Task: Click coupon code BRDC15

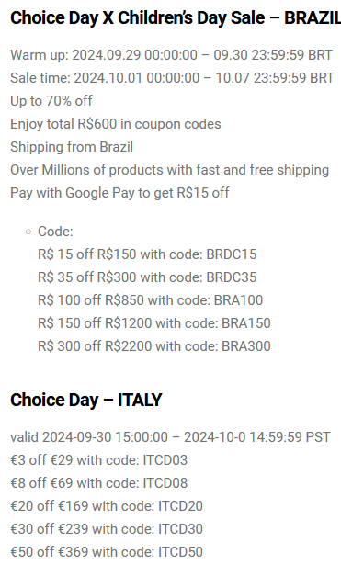Action: coord(232,254)
